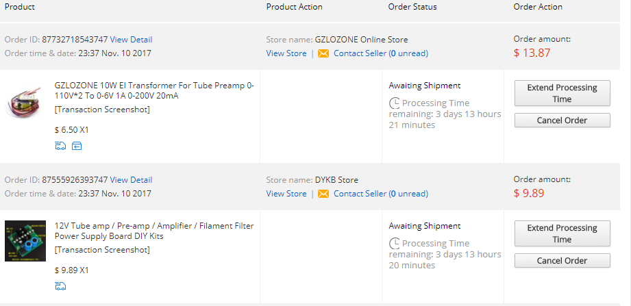631x306 pixels.
Task: Click the clock icon beside the first Processing Time
Action: 394,103
